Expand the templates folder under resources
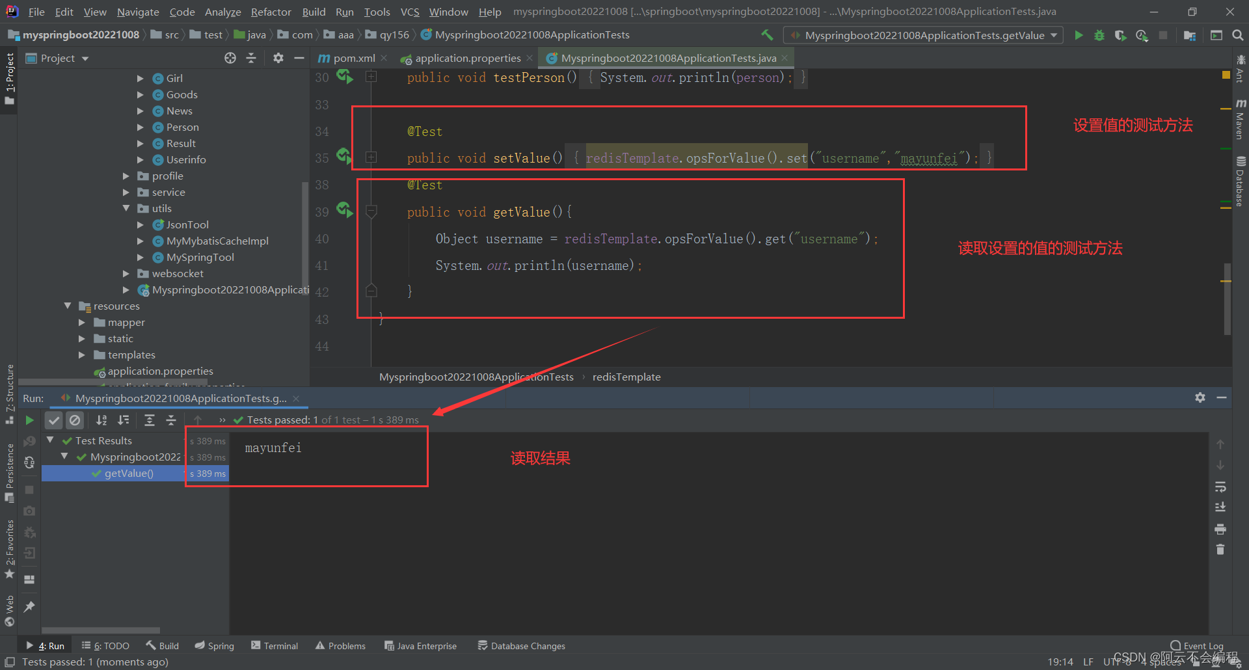This screenshot has width=1249, height=670. [82, 355]
